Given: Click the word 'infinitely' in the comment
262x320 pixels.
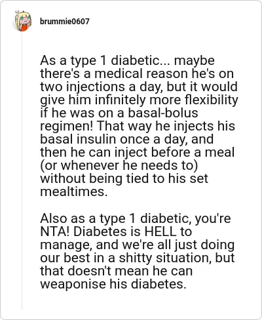Looking at the screenshot, I should point(120,100).
